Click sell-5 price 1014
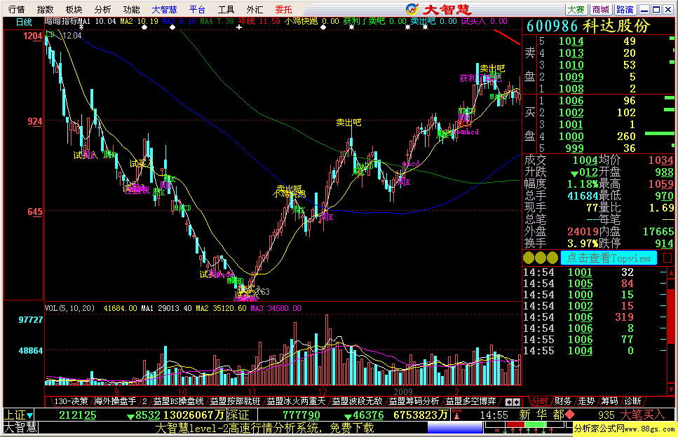Screen dimensions: 678x437 tap(571, 41)
